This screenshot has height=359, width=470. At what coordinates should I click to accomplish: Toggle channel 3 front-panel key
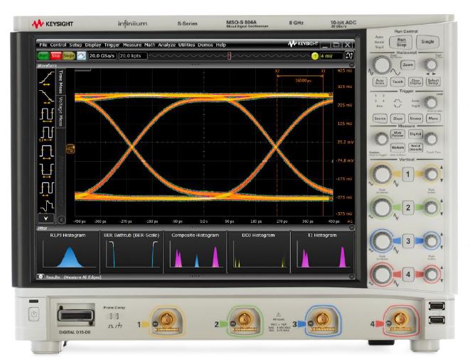tap(407, 241)
